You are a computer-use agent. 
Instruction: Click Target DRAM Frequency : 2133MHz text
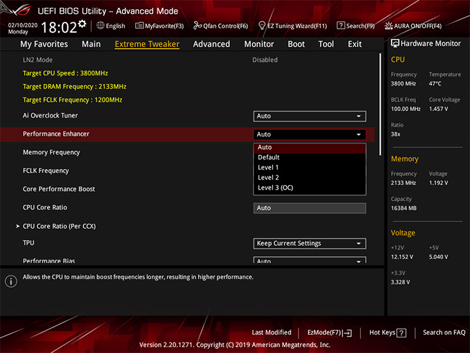point(74,86)
